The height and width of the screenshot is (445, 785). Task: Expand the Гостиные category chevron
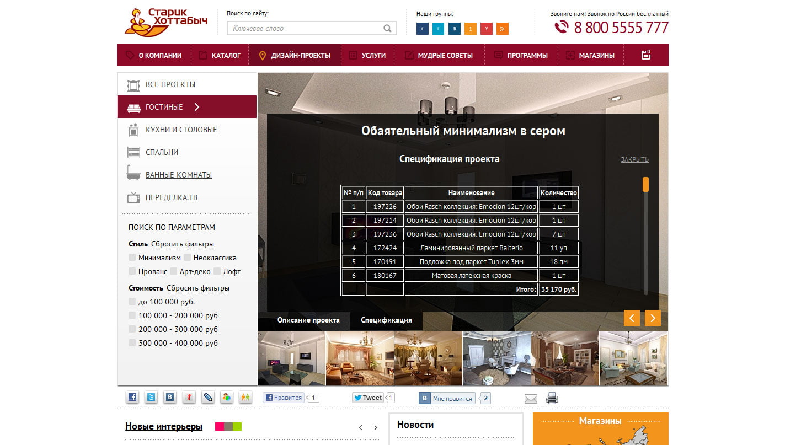pos(197,107)
